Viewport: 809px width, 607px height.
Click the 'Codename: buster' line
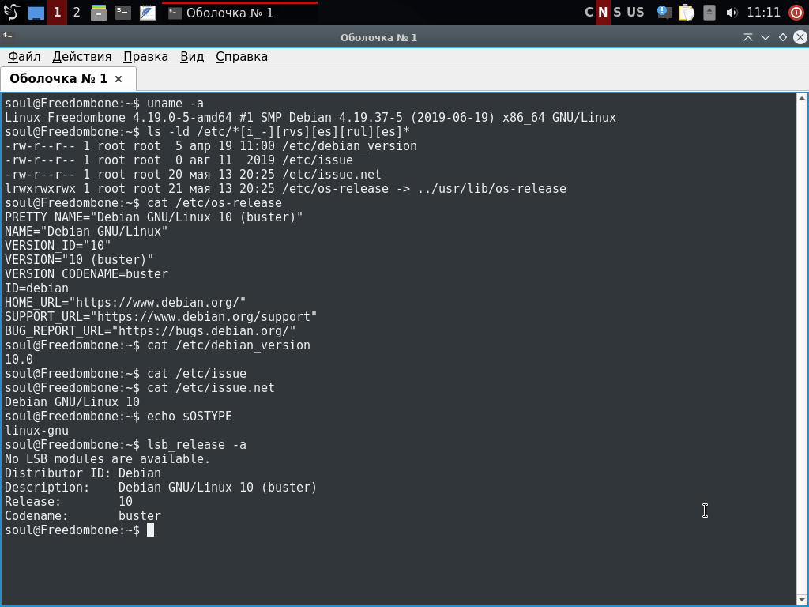82,516
